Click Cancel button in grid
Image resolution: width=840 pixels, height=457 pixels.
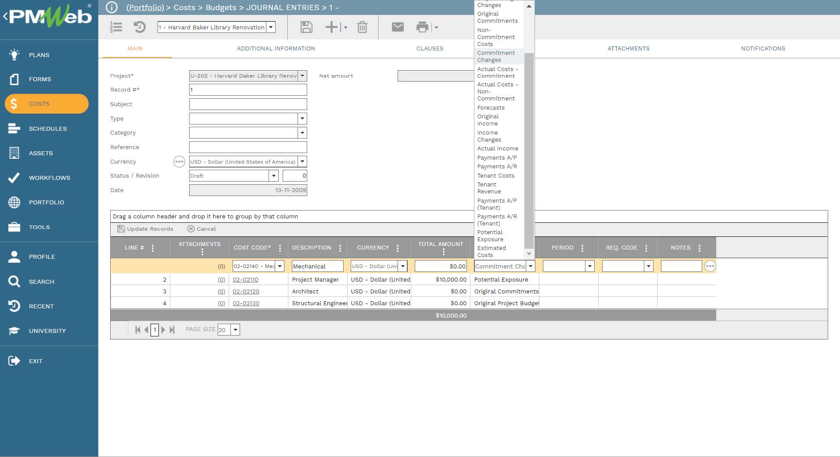tap(201, 229)
